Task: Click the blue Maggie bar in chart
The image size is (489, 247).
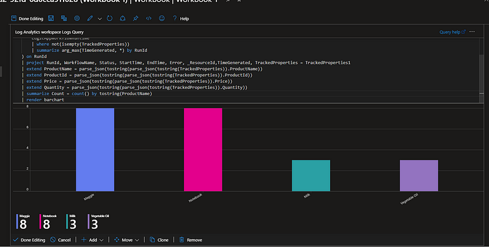Action: click(x=95, y=149)
